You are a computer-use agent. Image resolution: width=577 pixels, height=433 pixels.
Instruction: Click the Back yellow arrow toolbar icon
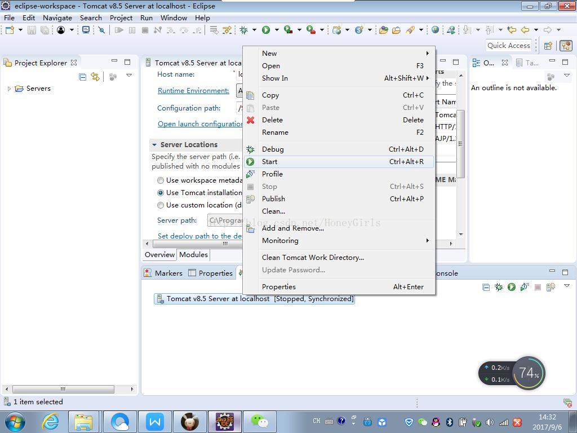525,30
